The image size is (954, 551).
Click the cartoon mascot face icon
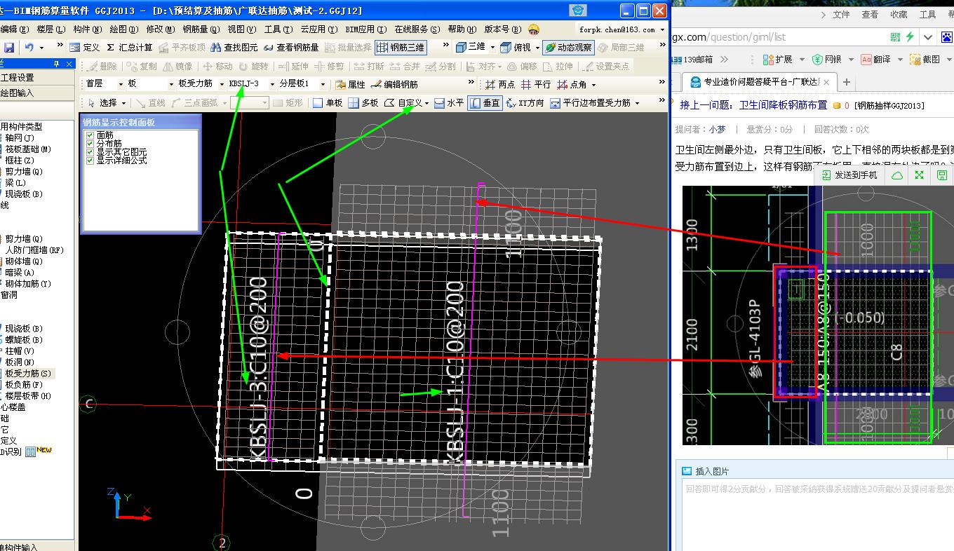[534, 29]
